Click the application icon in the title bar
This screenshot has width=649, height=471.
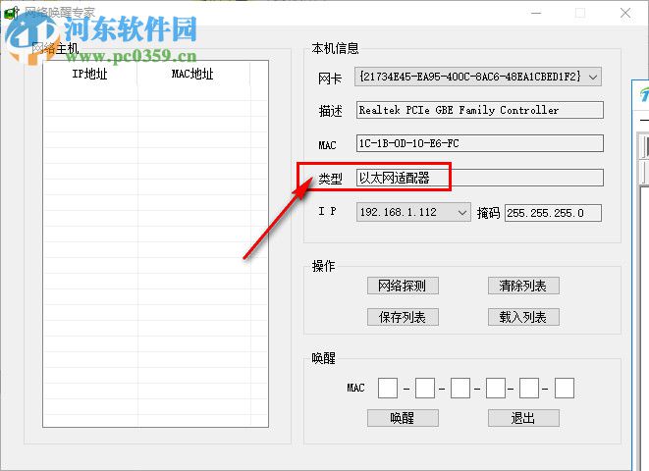pos(11,13)
